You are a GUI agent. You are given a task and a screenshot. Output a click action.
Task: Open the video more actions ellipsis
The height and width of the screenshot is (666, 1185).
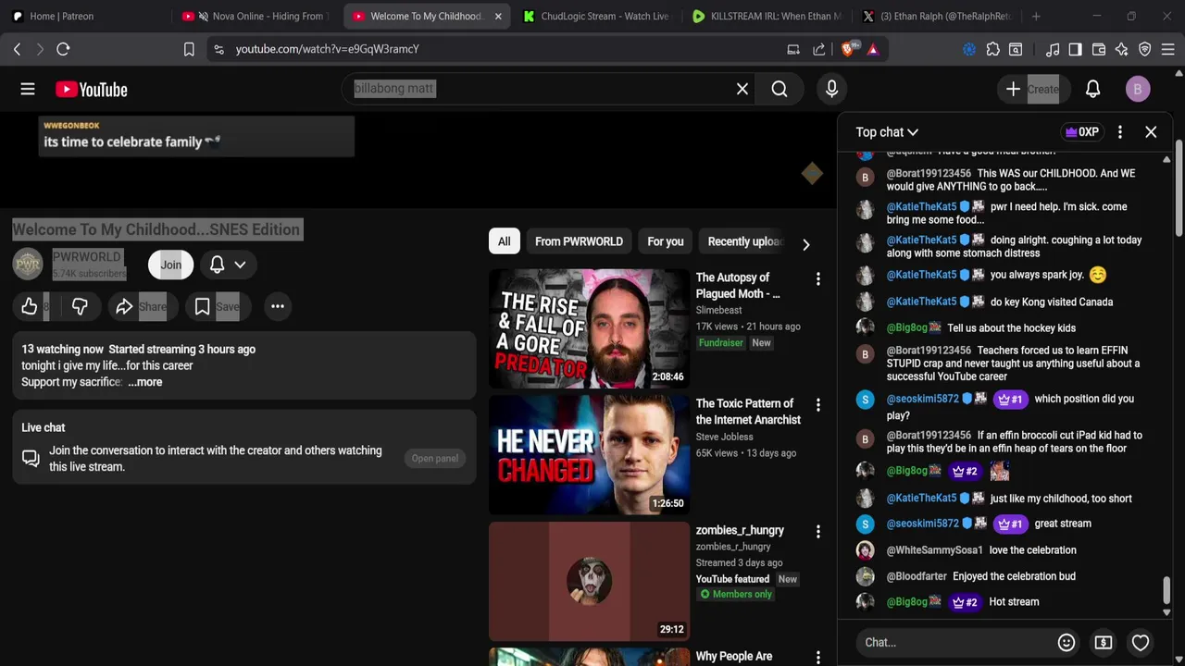[277, 306]
